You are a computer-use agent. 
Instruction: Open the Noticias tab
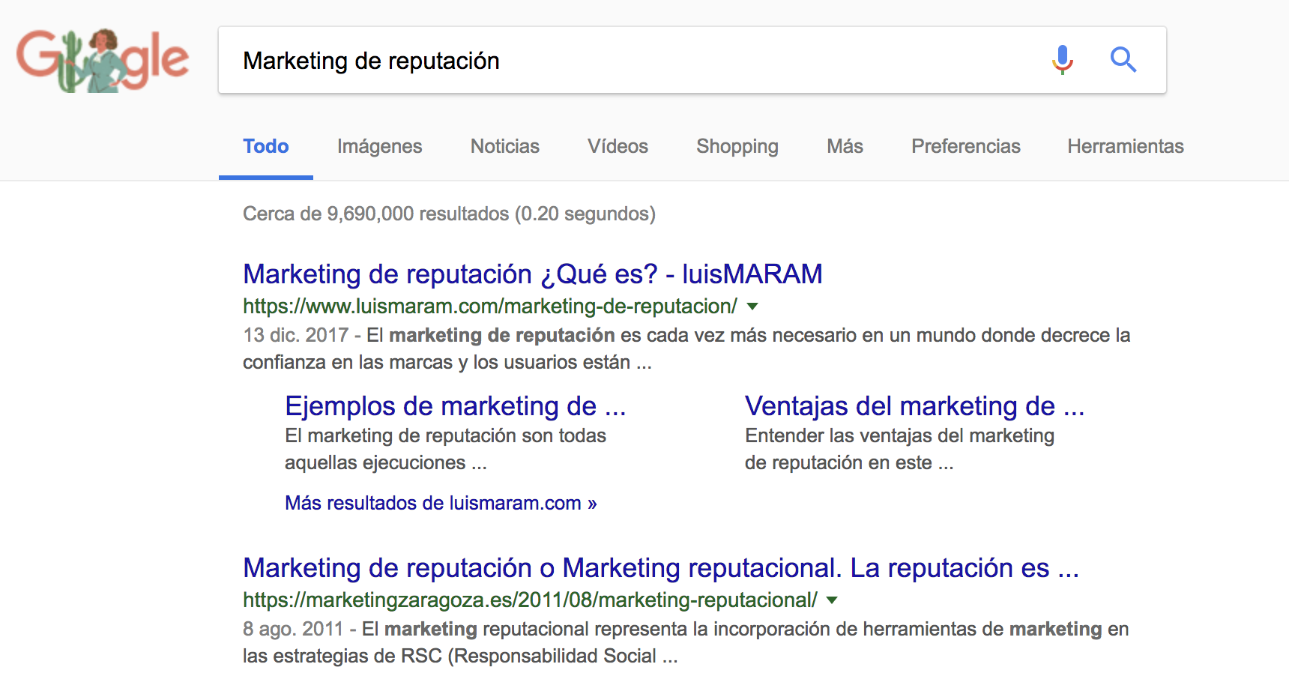point(504,147)
